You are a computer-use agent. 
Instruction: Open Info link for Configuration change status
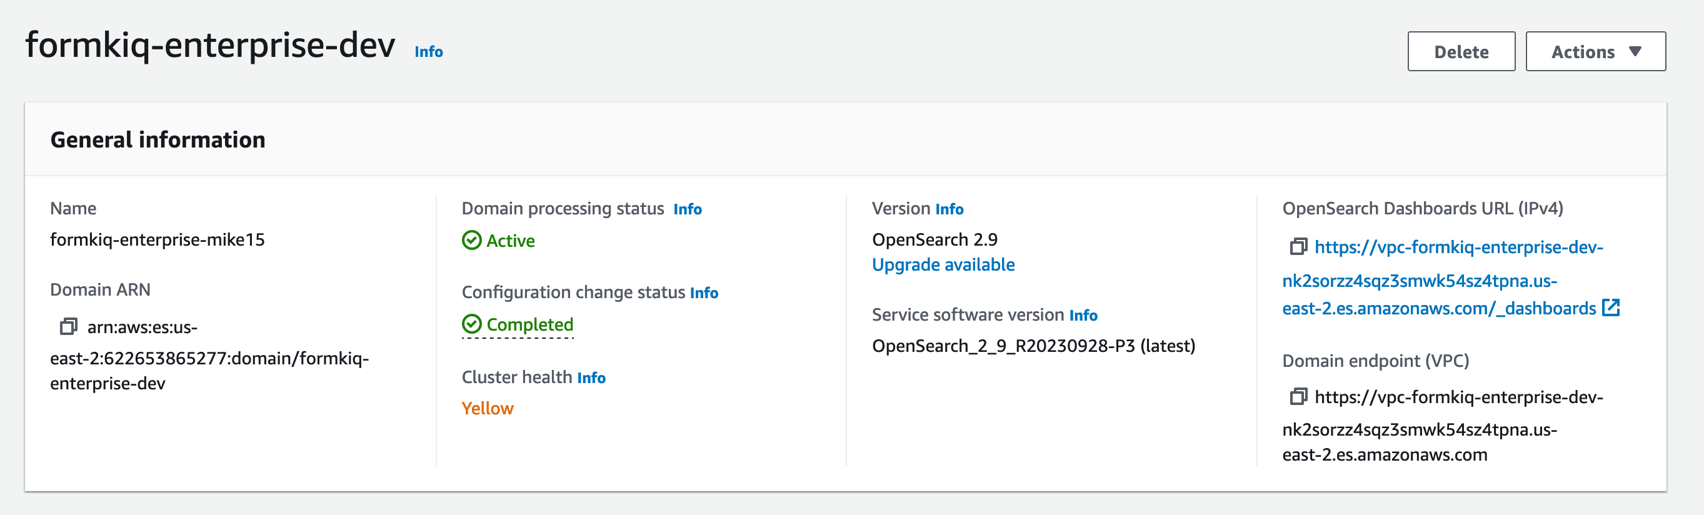coord(704,293)
